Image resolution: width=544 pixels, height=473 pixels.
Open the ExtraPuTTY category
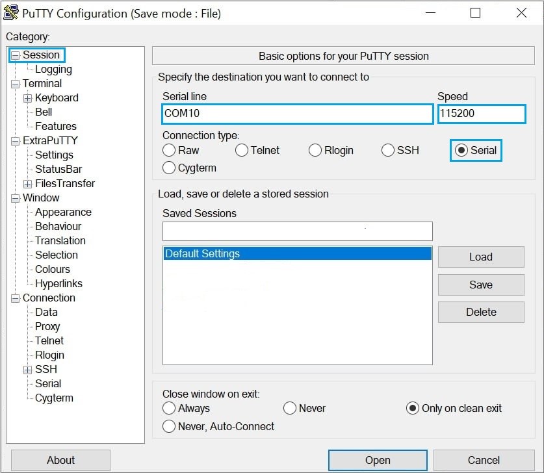tap(50, 140)
